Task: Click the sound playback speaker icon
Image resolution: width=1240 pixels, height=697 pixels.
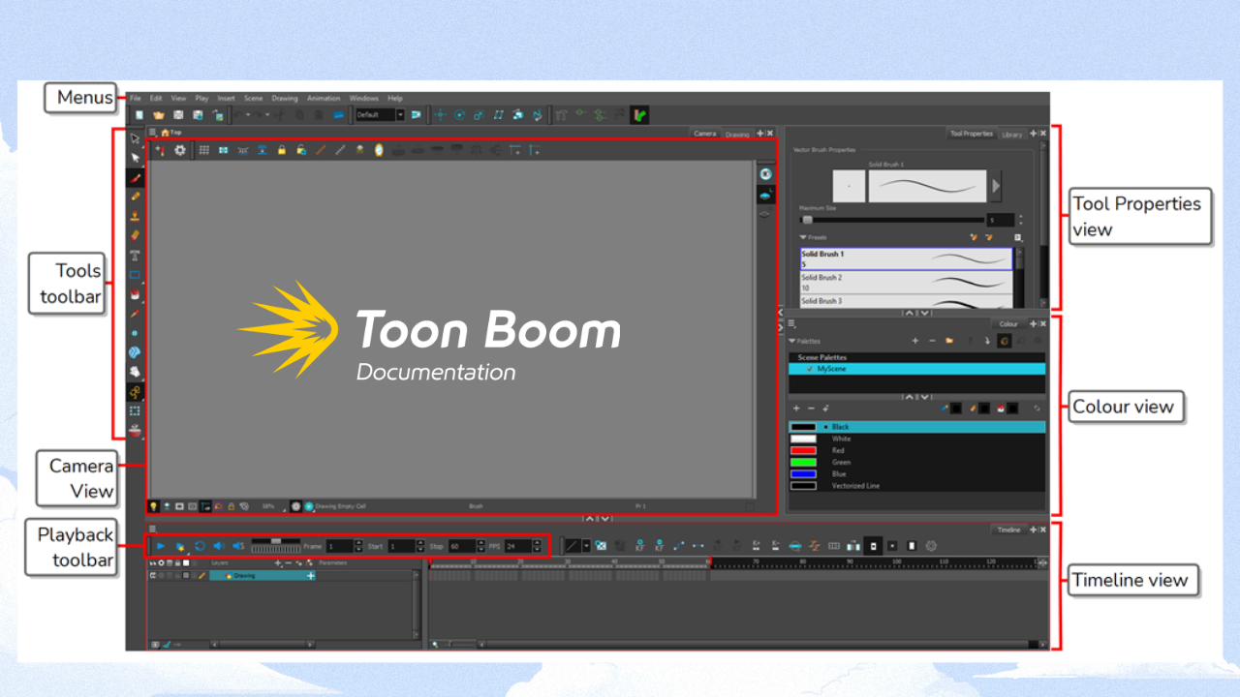Action: point(218,546)
